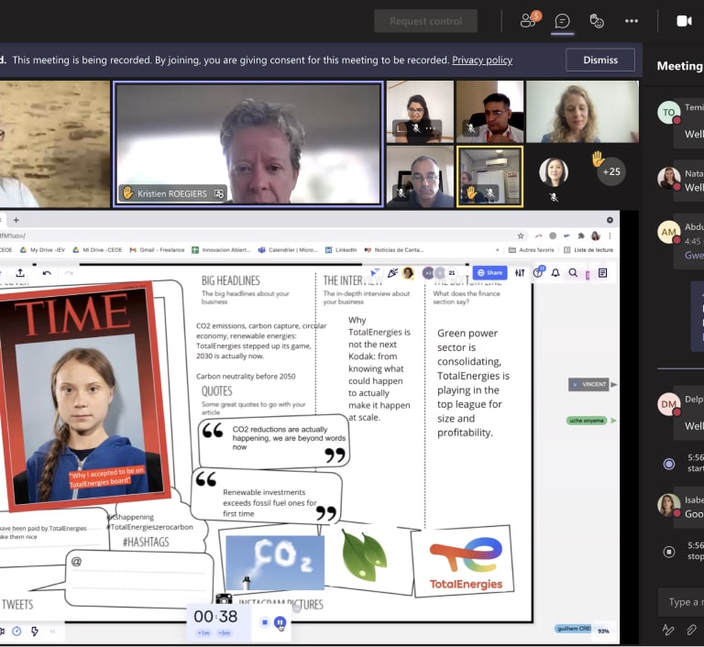Open the Autres favoris bookmarks folder

point(532,249)
